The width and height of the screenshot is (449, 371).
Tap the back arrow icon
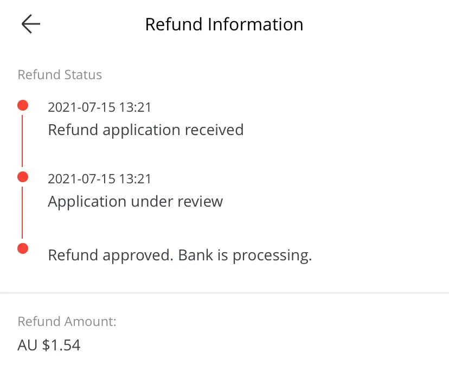(30, 24)
